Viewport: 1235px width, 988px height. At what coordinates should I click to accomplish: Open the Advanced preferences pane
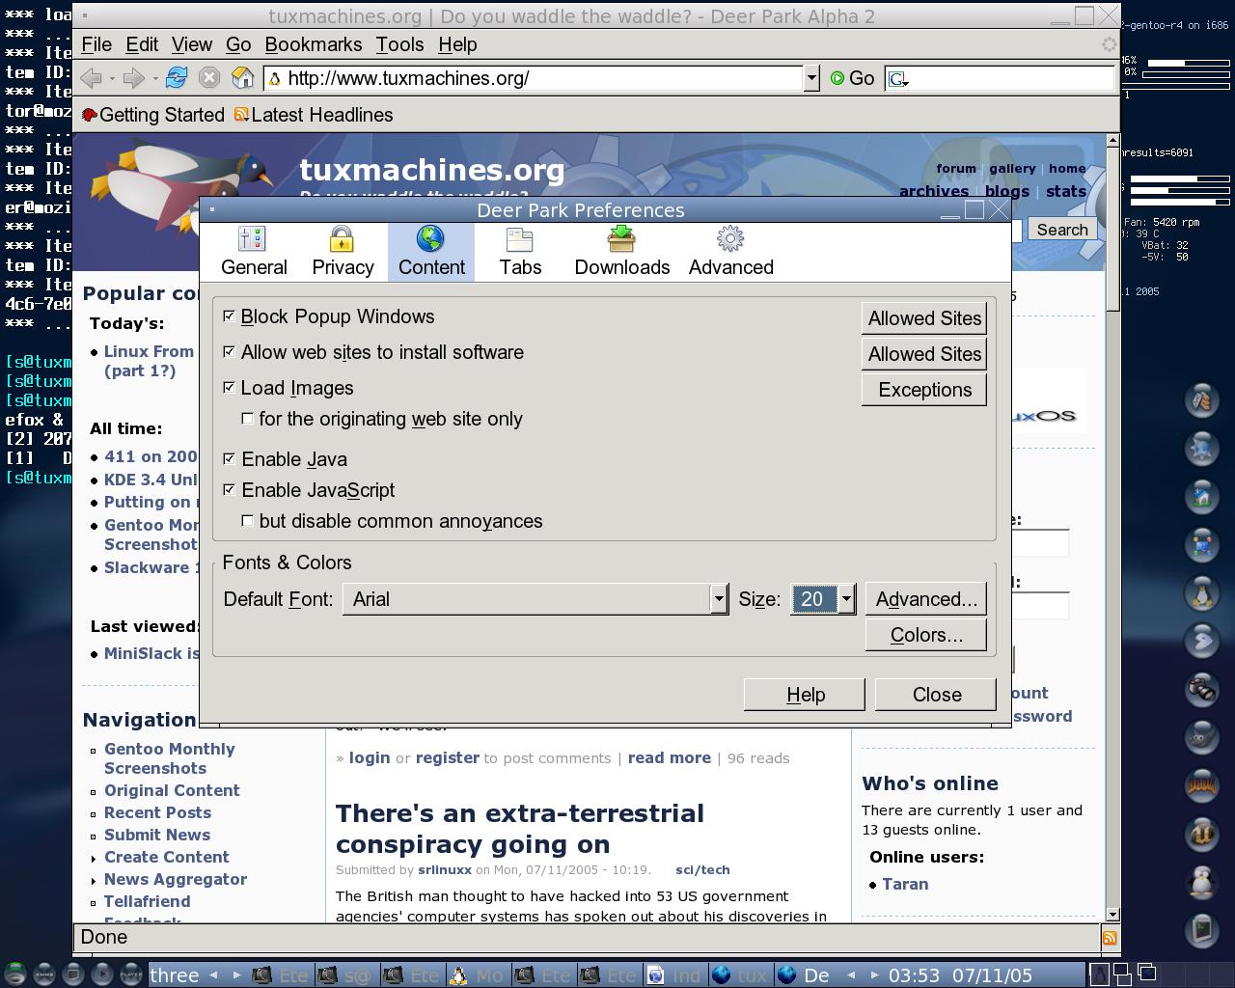[x=730, y=252]
